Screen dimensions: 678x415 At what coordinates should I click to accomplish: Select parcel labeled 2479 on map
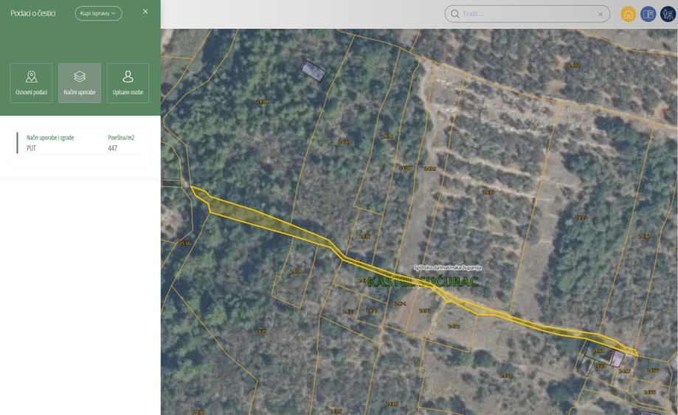(260, 332)
